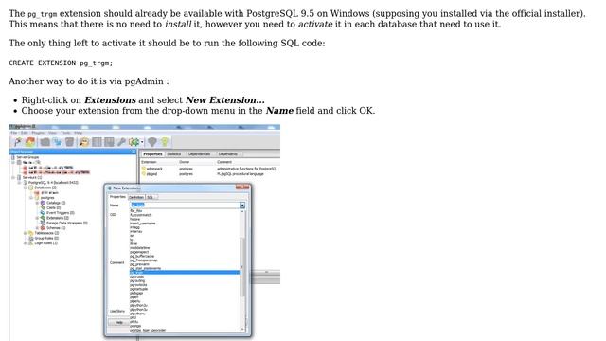Select the postgres database node
The height and width of the screenshot is (341, 606).
[x=47, y=198]
